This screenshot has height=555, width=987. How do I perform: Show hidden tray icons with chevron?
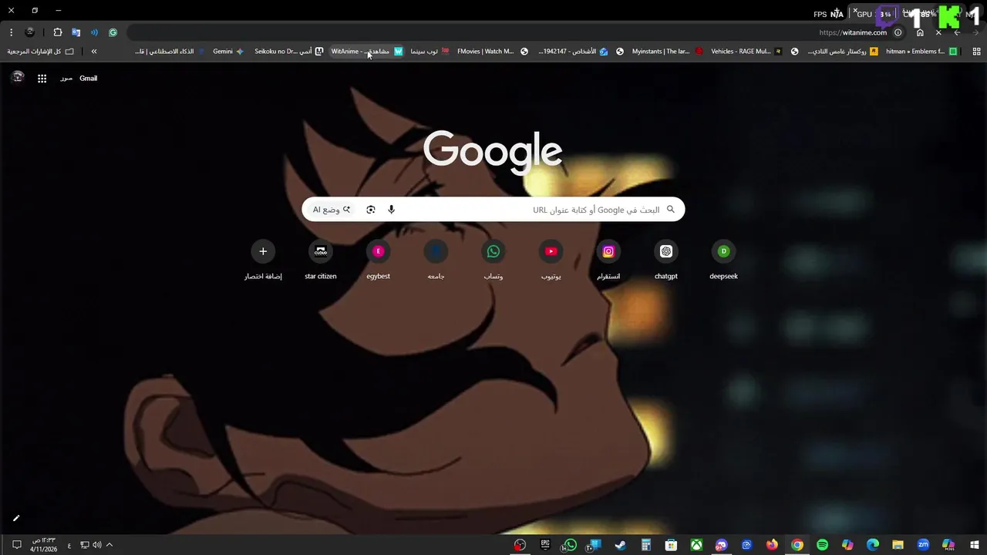point(109,545)
